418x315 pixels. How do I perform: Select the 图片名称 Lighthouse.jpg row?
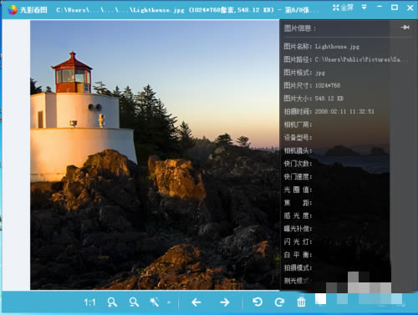point(321,46)
